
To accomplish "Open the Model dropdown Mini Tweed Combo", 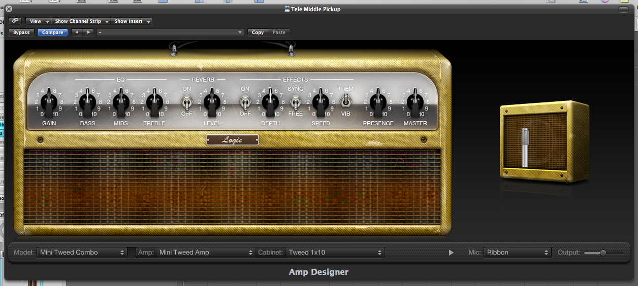I will click(x=82, y=252).
